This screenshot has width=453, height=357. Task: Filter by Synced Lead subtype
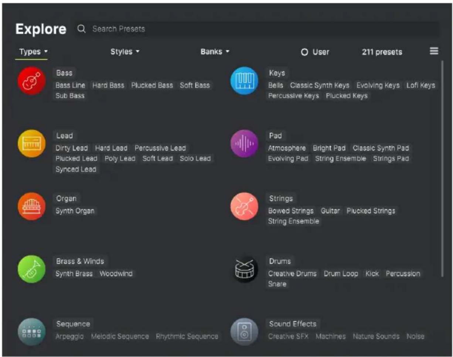tap(76, 170)
